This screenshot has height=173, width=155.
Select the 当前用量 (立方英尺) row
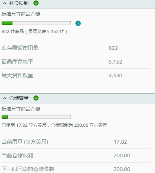click(x=76, y=142)
